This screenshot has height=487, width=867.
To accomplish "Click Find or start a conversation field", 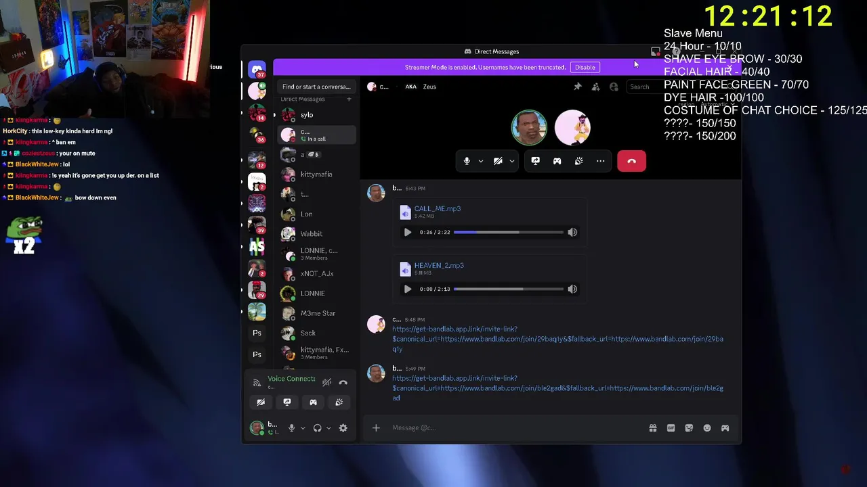I will tap(316, 87).
